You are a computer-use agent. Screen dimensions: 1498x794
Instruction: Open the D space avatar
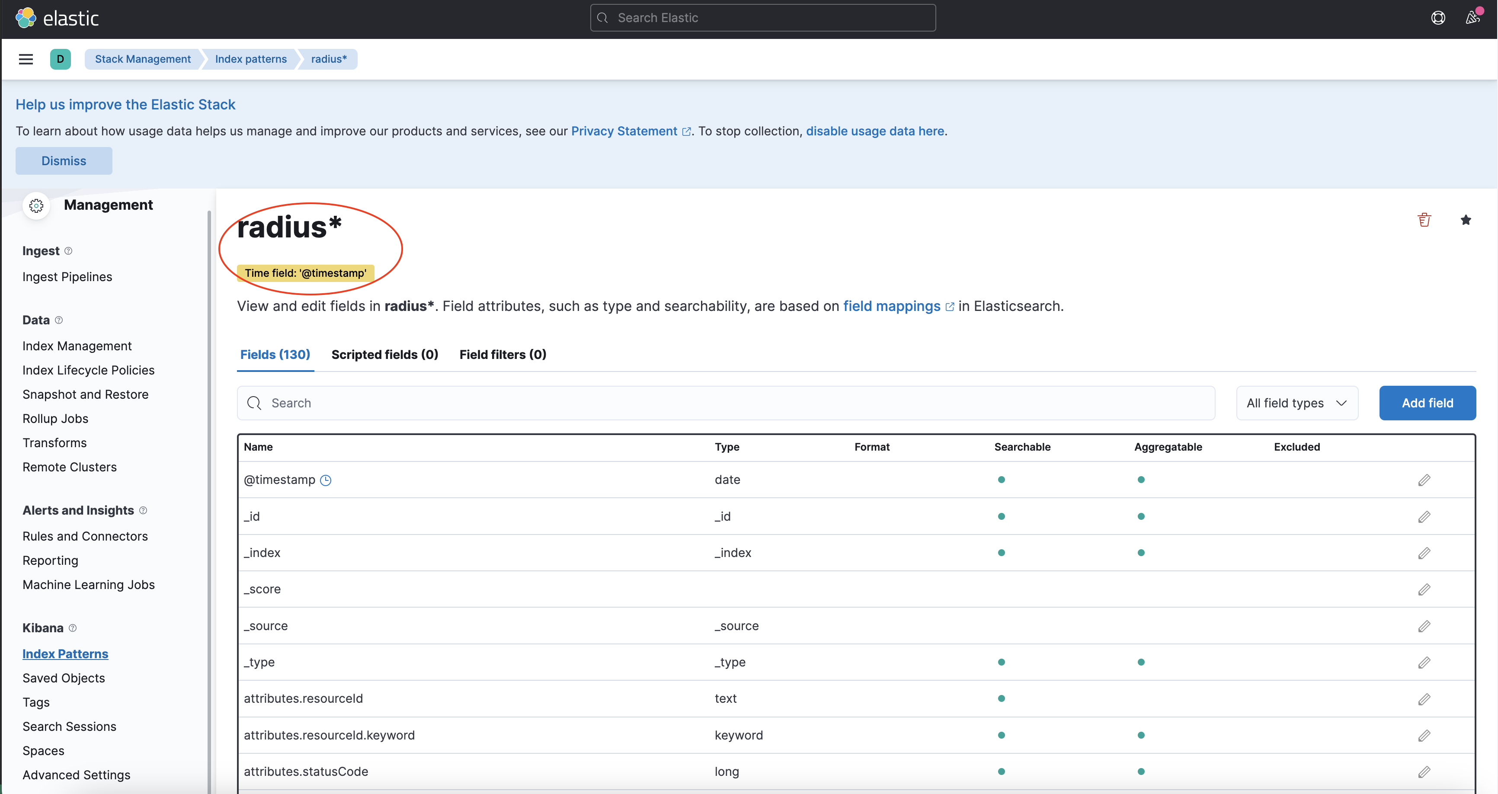pos(60,59)
